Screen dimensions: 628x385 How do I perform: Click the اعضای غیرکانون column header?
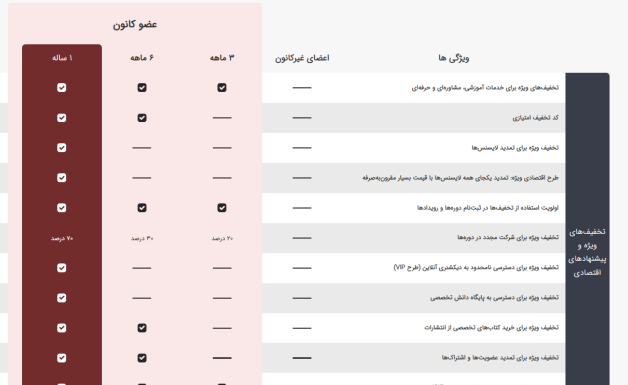click(302, 58)
